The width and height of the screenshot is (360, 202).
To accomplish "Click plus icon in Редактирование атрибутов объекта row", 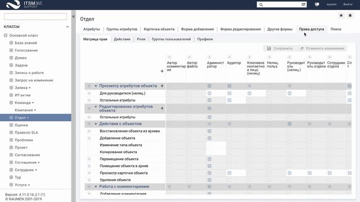I will tap(162, 108).
